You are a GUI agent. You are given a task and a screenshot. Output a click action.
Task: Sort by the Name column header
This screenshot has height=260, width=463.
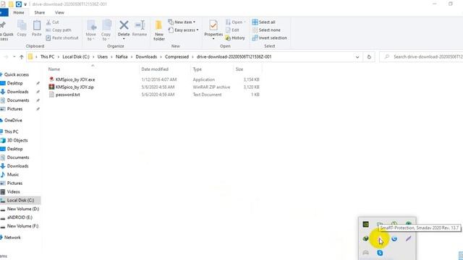coord(54,69)
